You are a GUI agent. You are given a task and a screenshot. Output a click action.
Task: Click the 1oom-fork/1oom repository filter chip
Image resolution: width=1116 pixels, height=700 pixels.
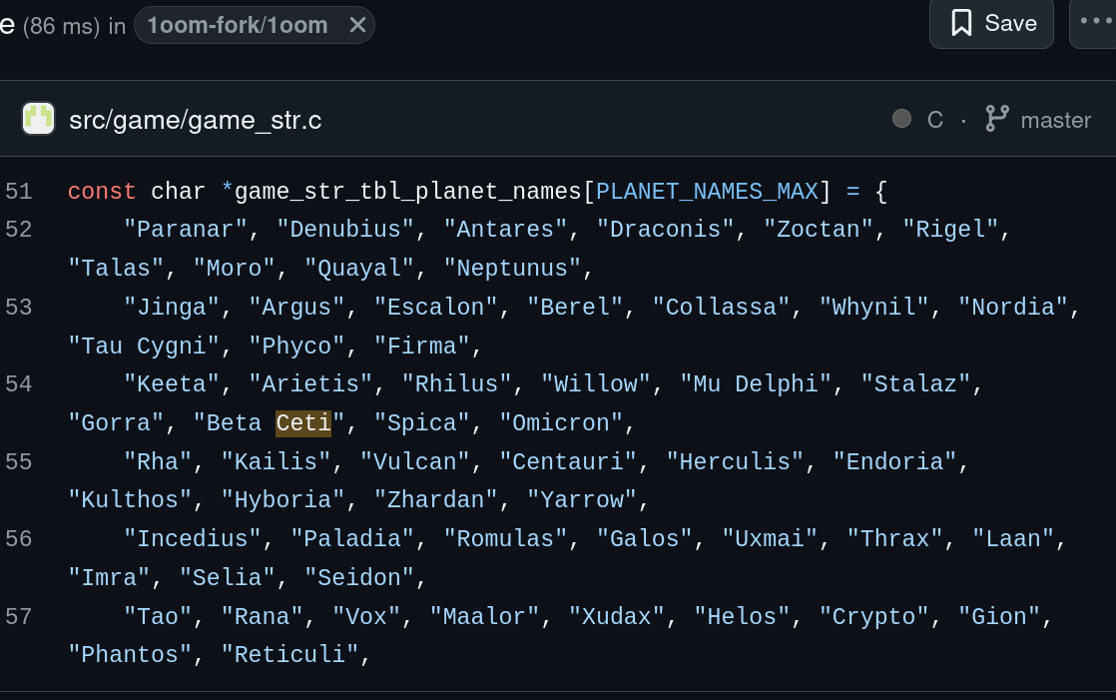(x=238, y=26)
